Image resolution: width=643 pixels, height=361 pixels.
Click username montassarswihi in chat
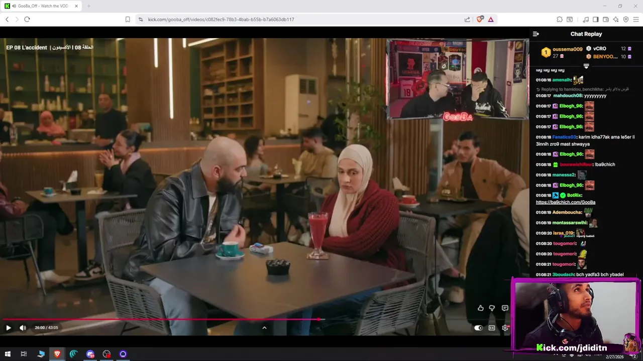tap(570, 223)
